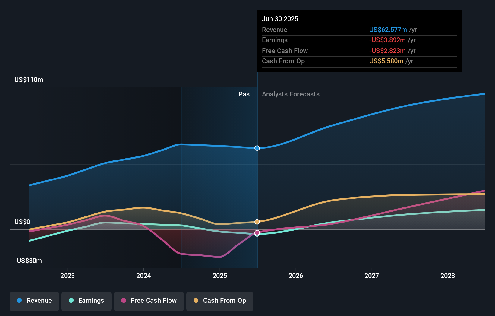Screen dimensions: 495x316
Task: Click the yellow Cash From Op marker
Action: click(257, 222)
